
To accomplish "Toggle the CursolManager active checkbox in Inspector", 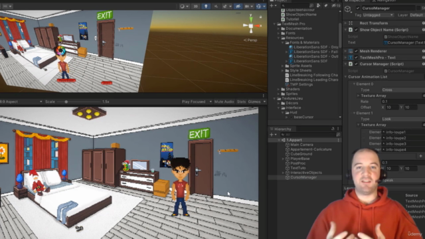I will point(358,8).
